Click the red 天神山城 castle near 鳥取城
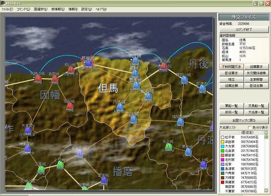271x196 pixels. pyautogui.click(x=38, y=79)
